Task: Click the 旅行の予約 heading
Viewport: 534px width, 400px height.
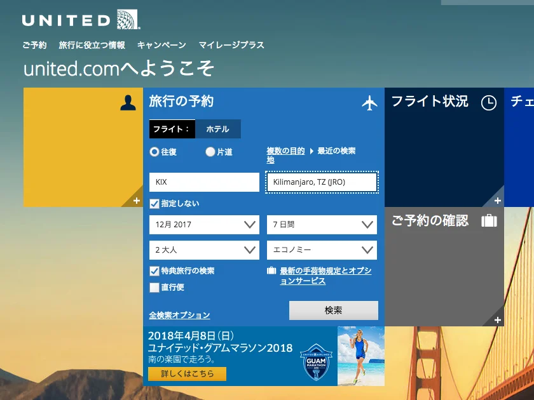Action: click(x=181, y=102)
